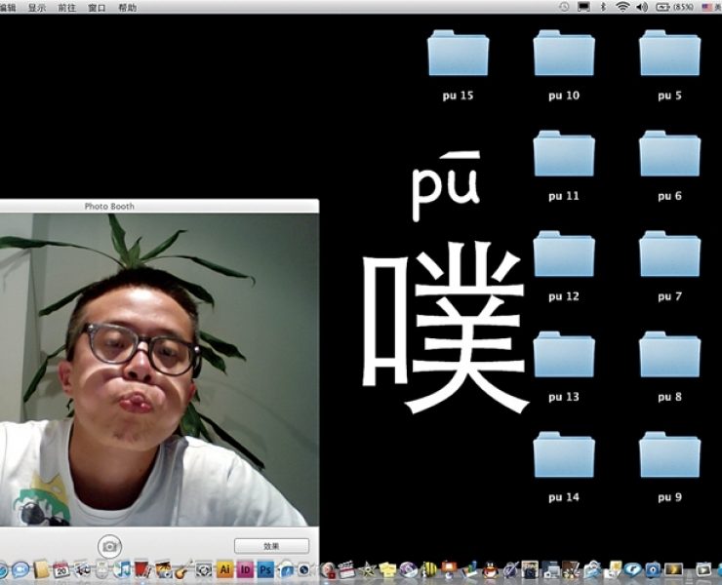Launch Adobe InDesign from the dock
The height and width of the screenshot is (585, 722).
(x=245, y=569)
